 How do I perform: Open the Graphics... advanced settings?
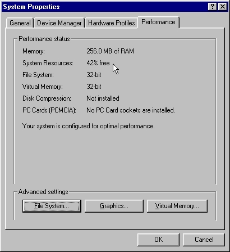[x=114, y=206]
